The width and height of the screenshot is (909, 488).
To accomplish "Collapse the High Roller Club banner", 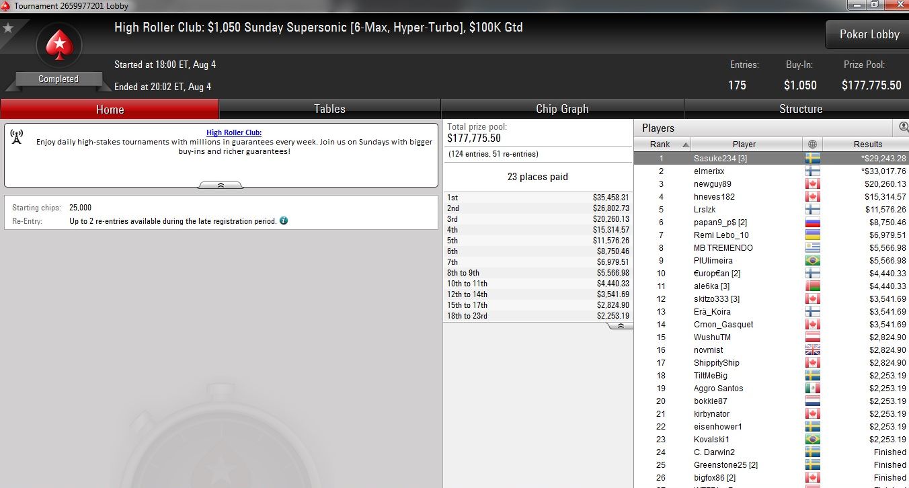I will coord(221,185).
